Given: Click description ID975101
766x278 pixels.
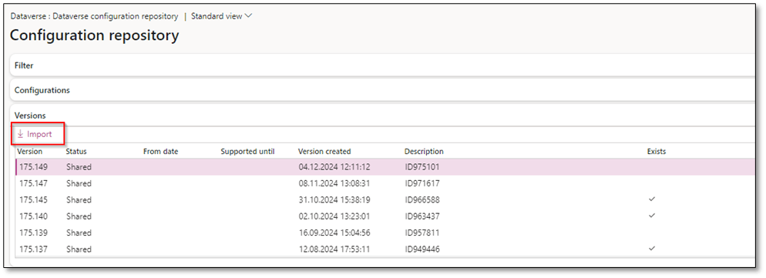Looking at the screenshot, I should tap(422, 167).
